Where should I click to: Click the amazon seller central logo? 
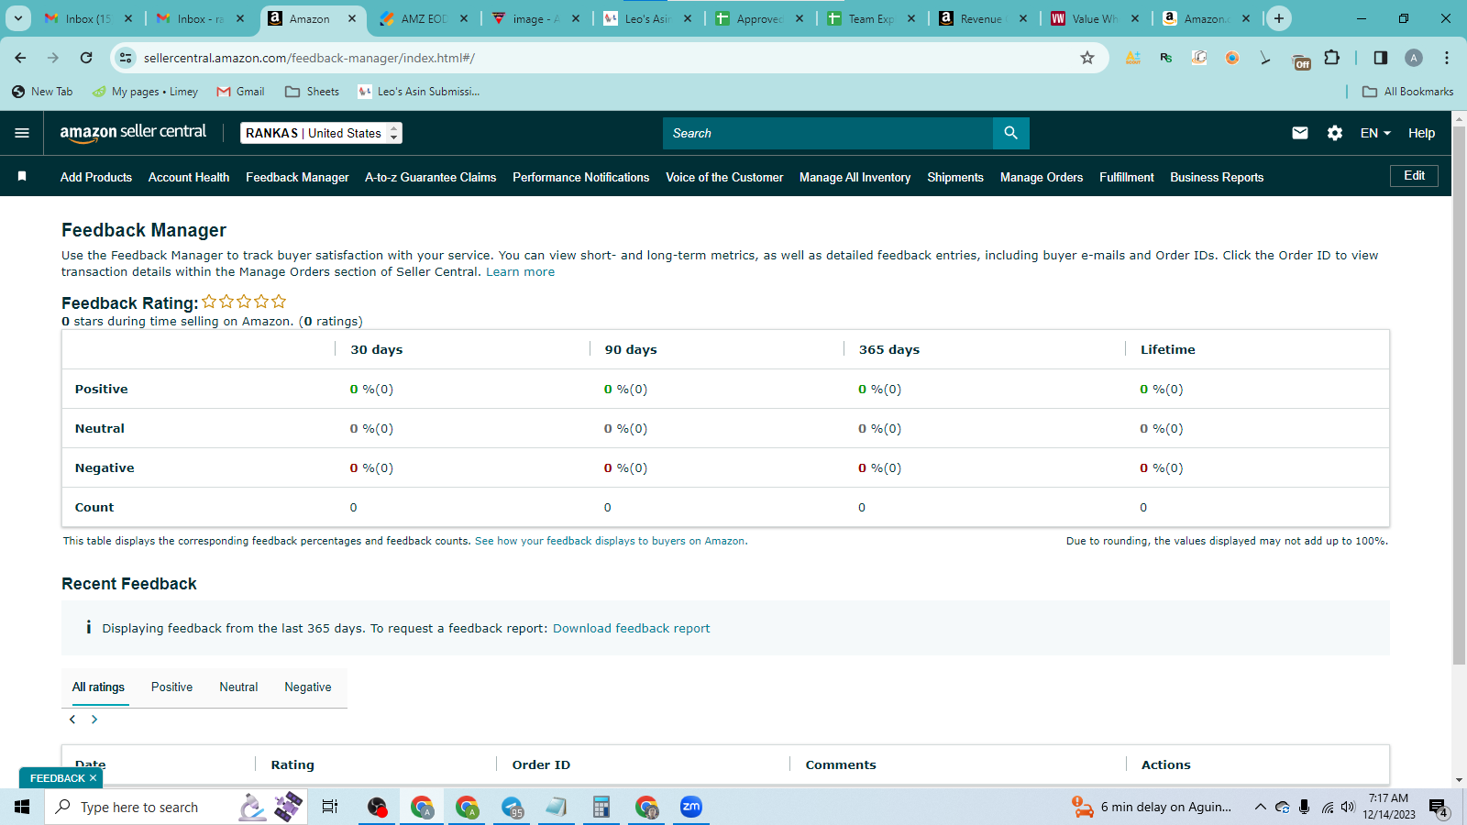tap(133, 133)
